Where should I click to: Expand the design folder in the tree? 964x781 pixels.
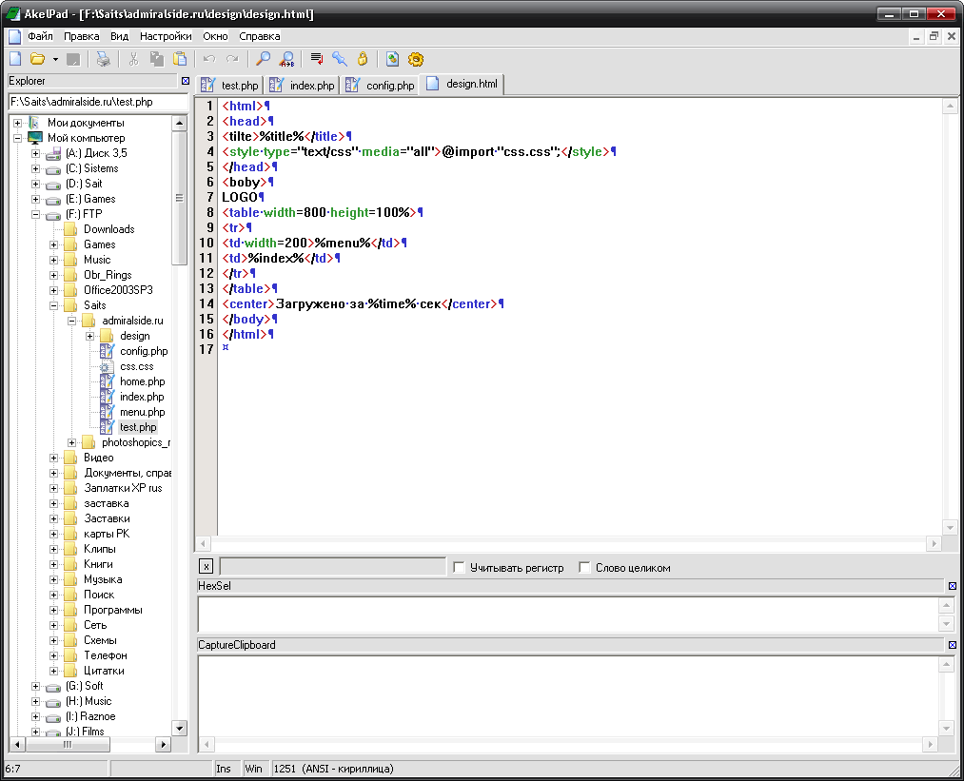[90, 336]
